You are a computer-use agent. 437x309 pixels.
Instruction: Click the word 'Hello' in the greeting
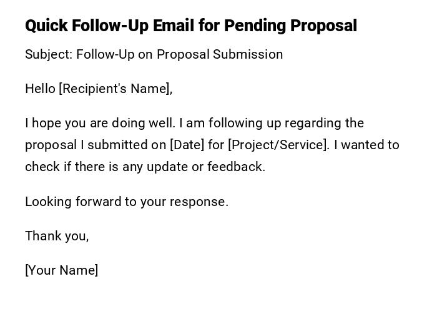click(40, 89)
